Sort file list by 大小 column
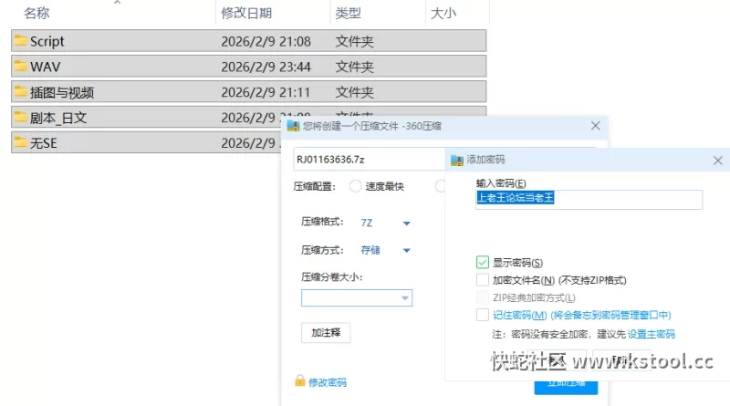The height and width of the screenshot is (406, 730). (x=443, y=13)
